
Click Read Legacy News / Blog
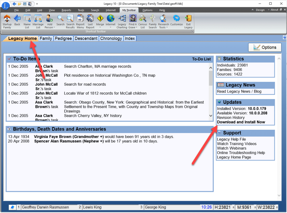(239, 91)
